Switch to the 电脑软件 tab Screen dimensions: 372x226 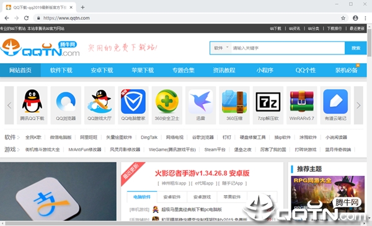pos(142,197)
